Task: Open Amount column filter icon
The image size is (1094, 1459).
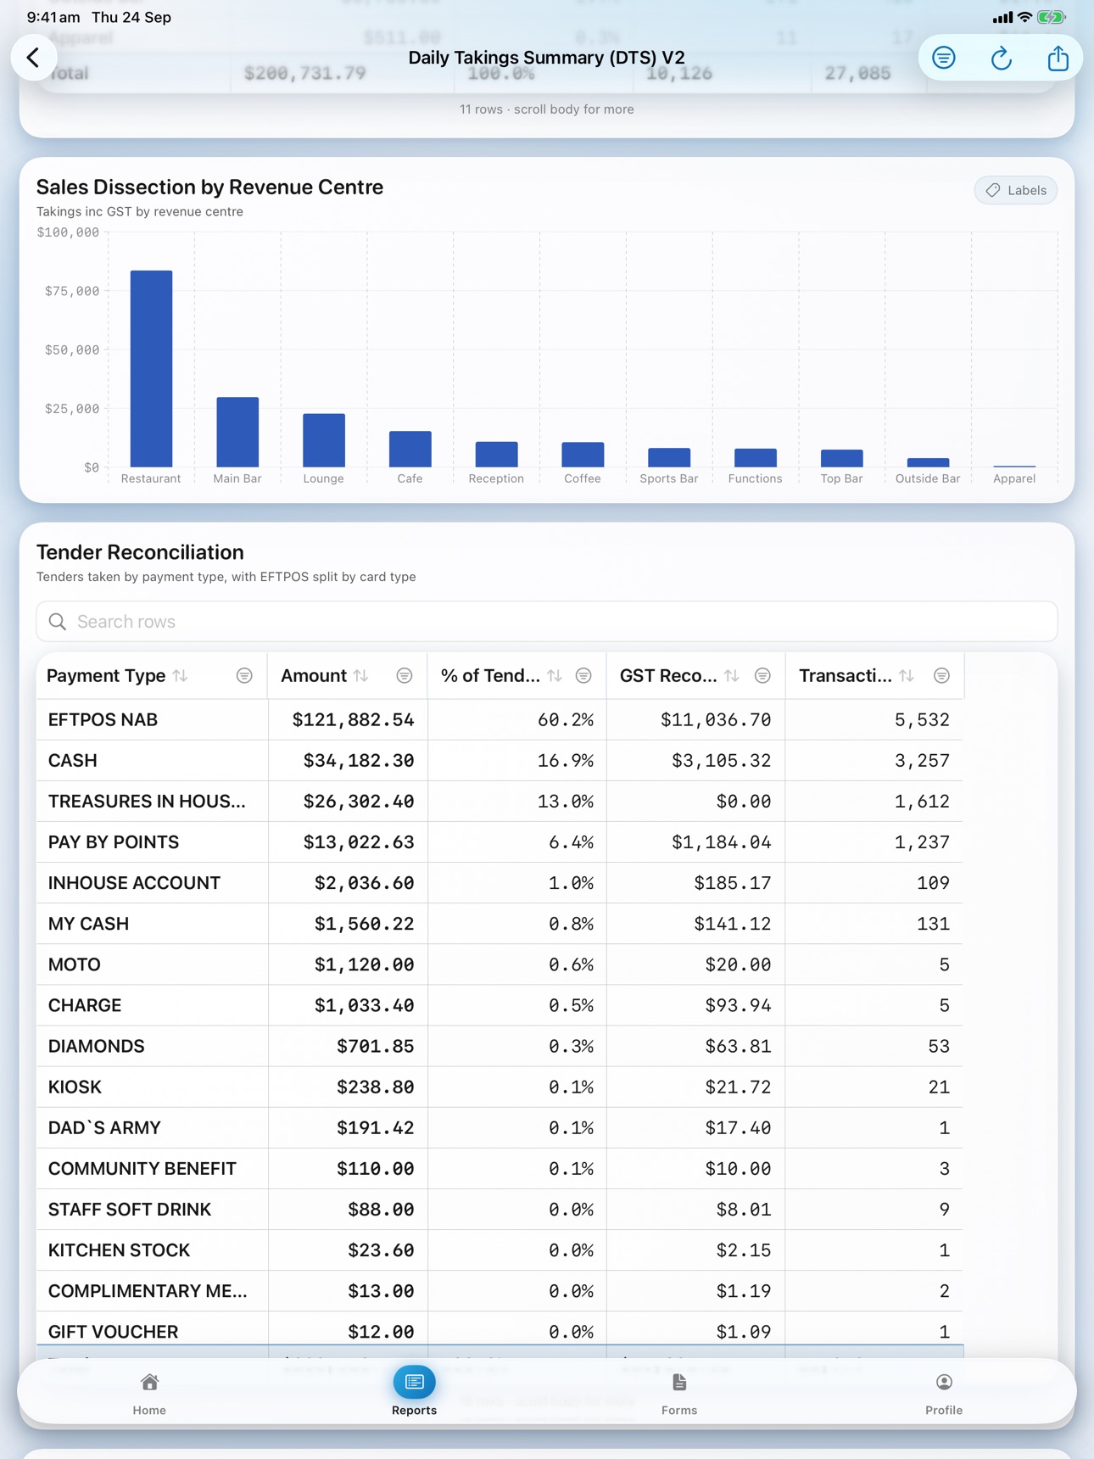Action: click(405, 676)
